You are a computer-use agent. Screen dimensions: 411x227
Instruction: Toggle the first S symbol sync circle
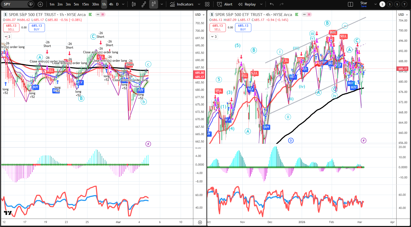click(383, 4)
